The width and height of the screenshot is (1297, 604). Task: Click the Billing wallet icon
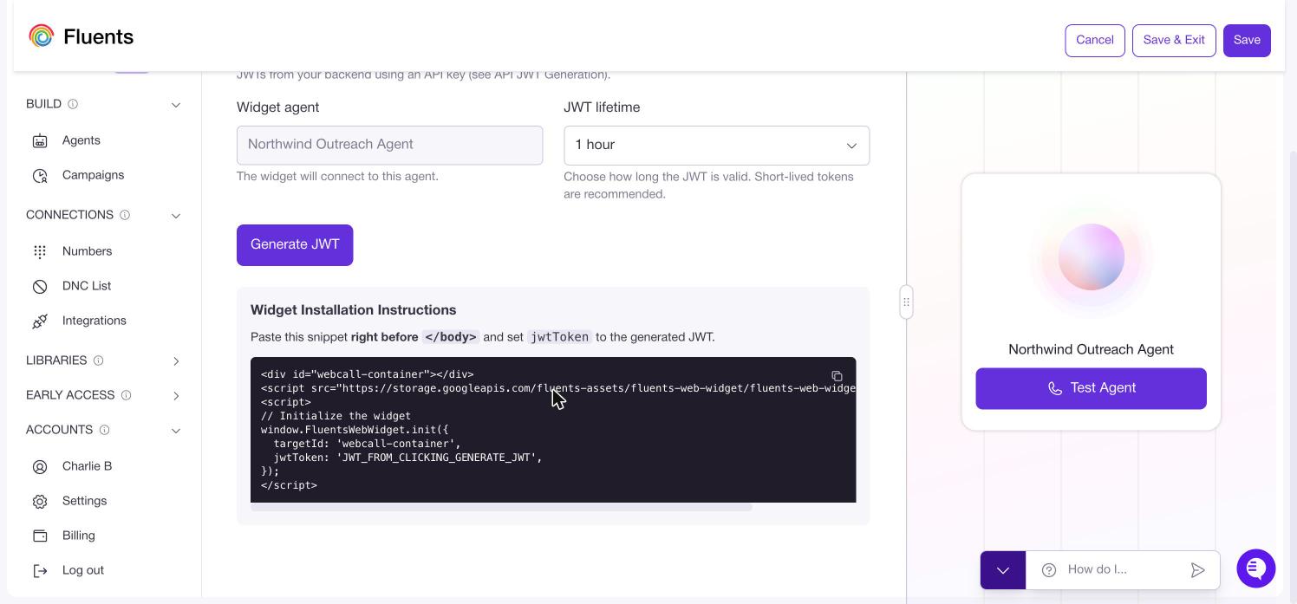tap(40, 536)
